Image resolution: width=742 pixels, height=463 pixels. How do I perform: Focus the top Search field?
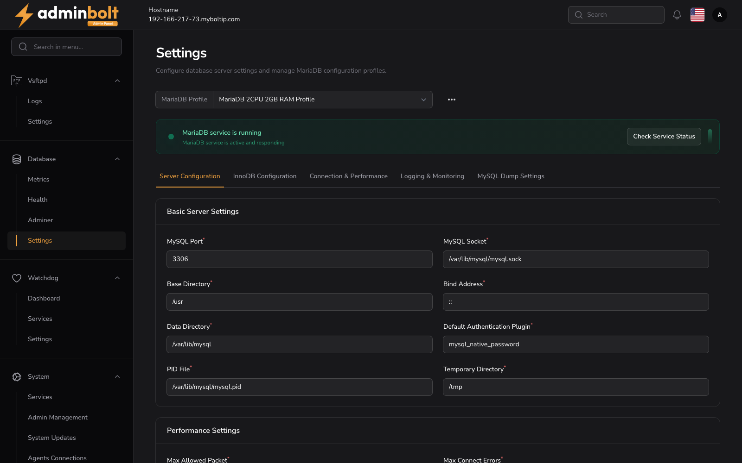616,15
